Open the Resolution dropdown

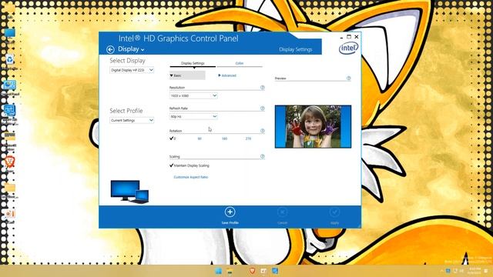pos(193,95)
